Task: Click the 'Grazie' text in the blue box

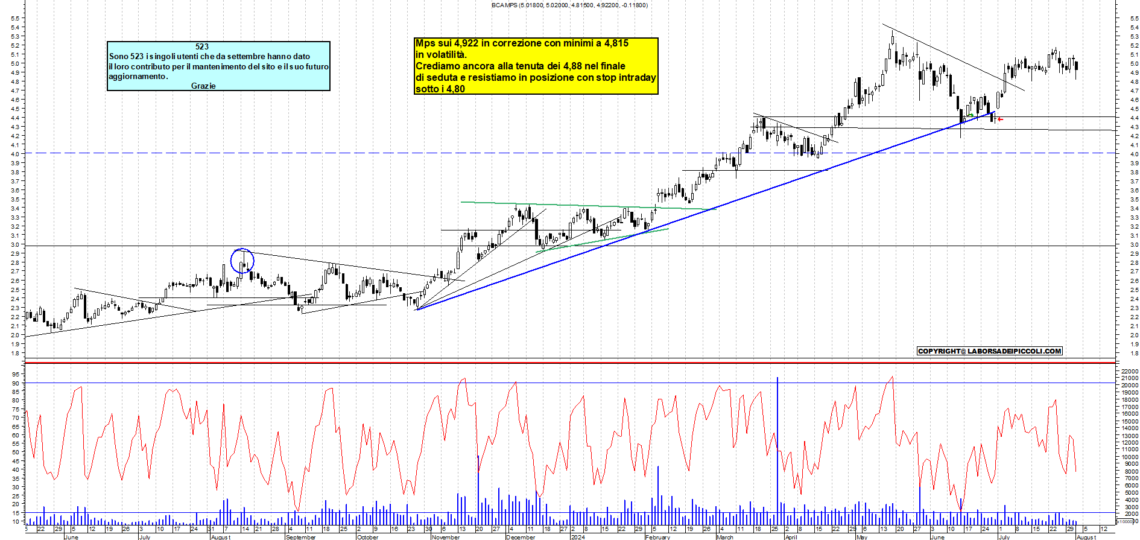Action: [x=203, y=86]
